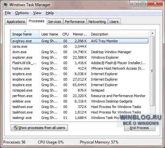Screen dimensions: 165x148
Task: Open the Networking tab
Action: tap(97, 21)
